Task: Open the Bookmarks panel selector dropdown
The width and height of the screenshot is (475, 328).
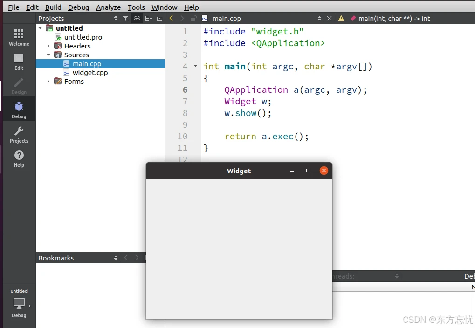Action: click(x=116, y=258)
